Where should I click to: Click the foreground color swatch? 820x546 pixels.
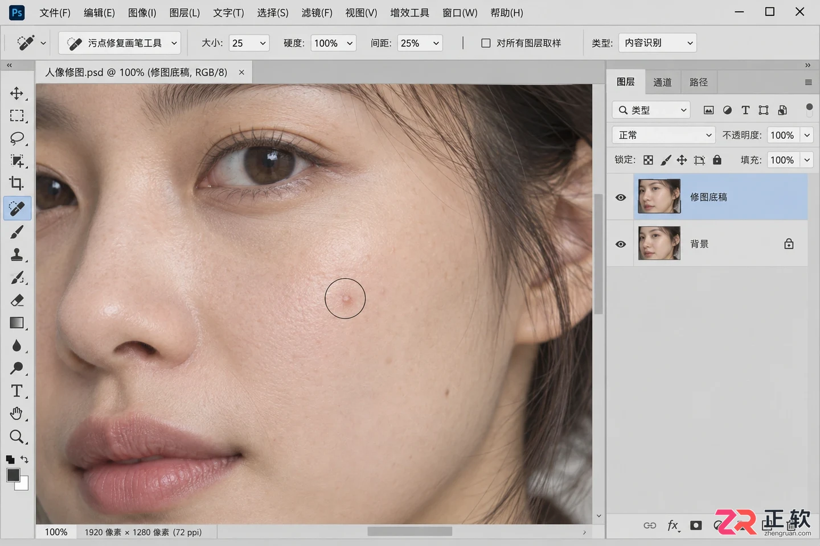(x=13, y=475)
